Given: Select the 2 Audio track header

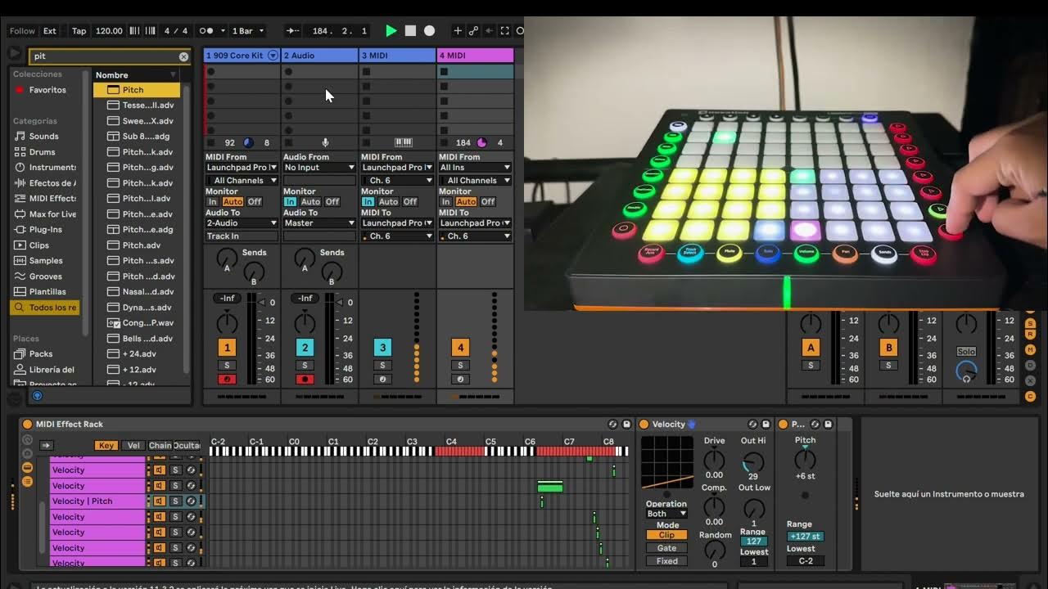Looking at the screenshot, I should 320,56.
